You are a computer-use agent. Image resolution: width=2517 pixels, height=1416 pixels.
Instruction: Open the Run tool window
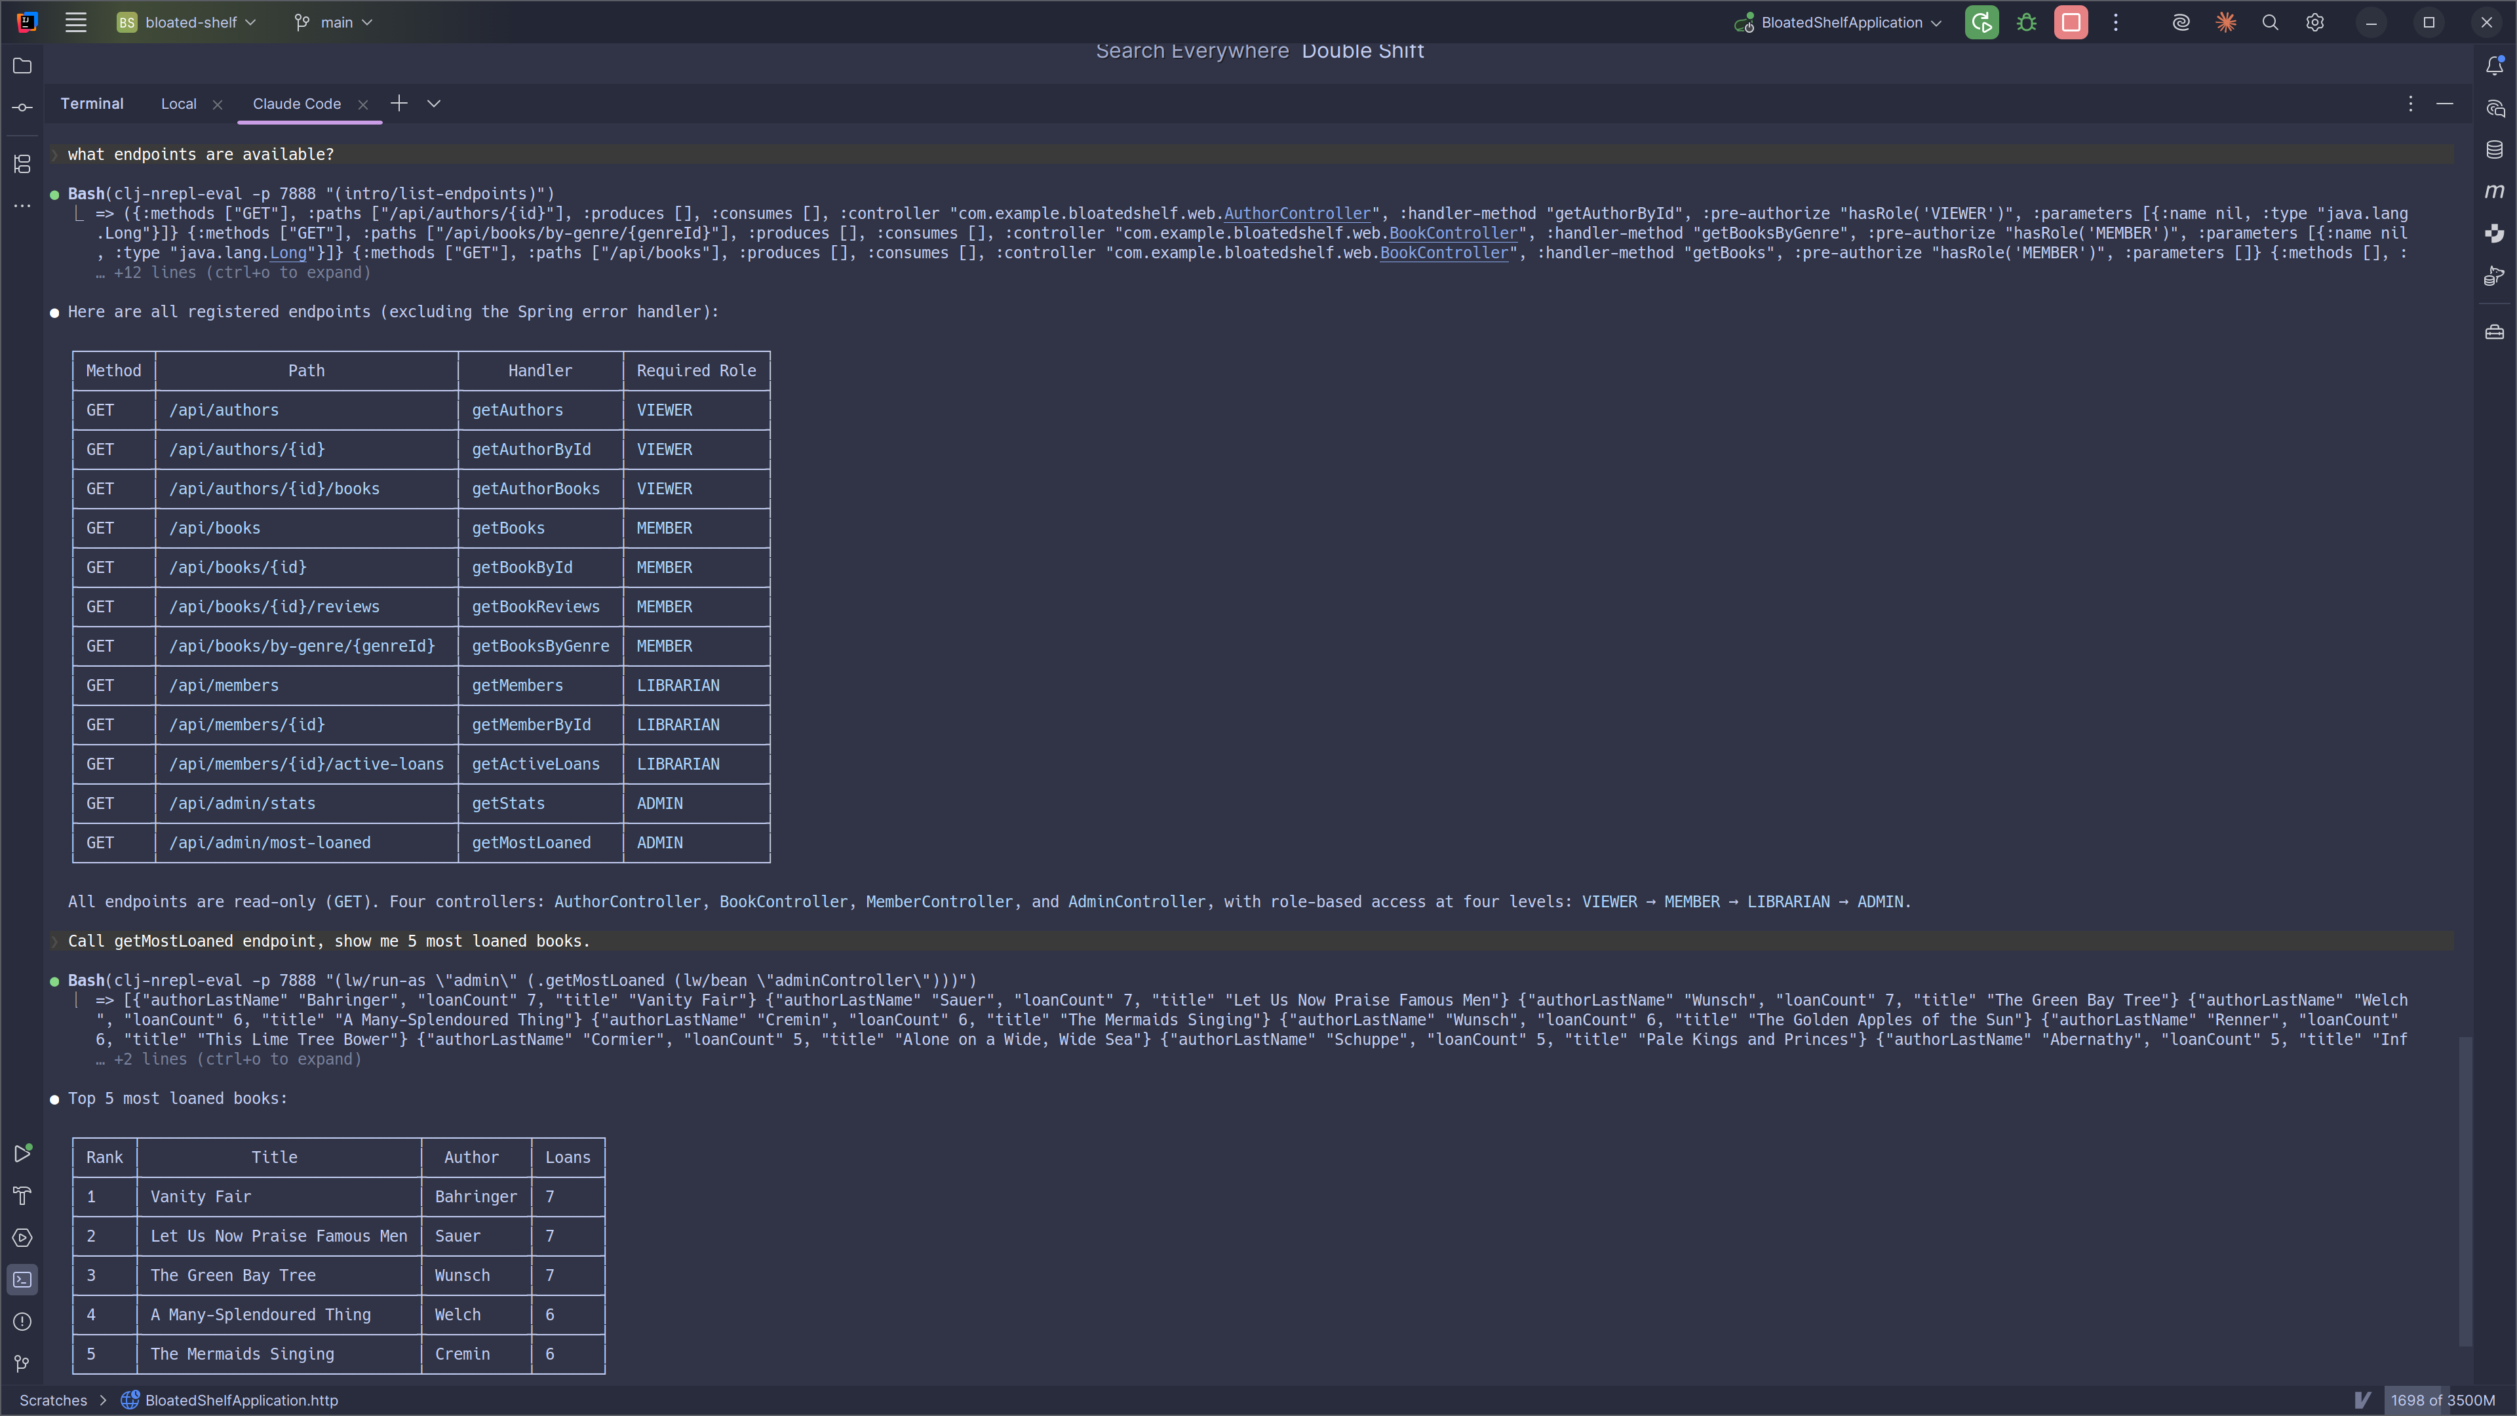[x=22, y=1153]
